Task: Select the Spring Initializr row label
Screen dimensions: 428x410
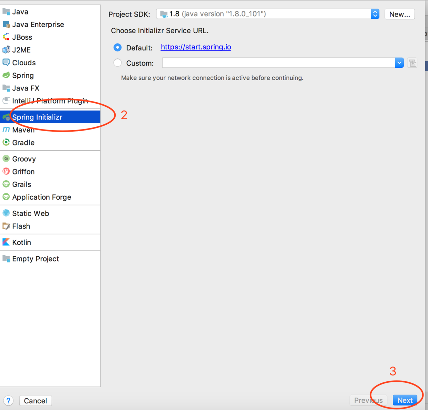Action: [x=37, y=117]
